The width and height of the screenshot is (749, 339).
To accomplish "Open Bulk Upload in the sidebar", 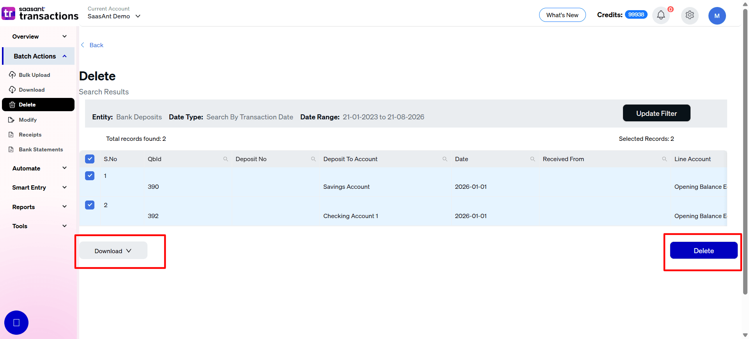I will [34, 75].
